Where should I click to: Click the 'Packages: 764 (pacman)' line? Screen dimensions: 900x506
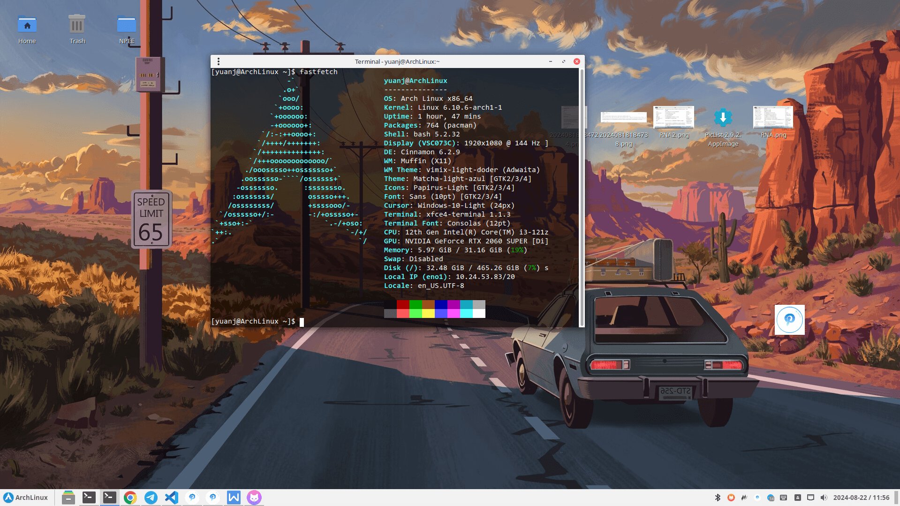coord(430,125)
